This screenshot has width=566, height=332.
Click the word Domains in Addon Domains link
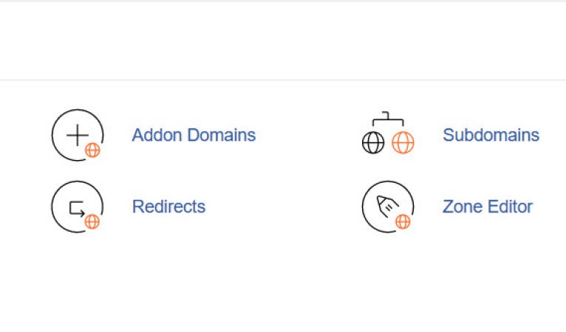[x=222, y=135]
